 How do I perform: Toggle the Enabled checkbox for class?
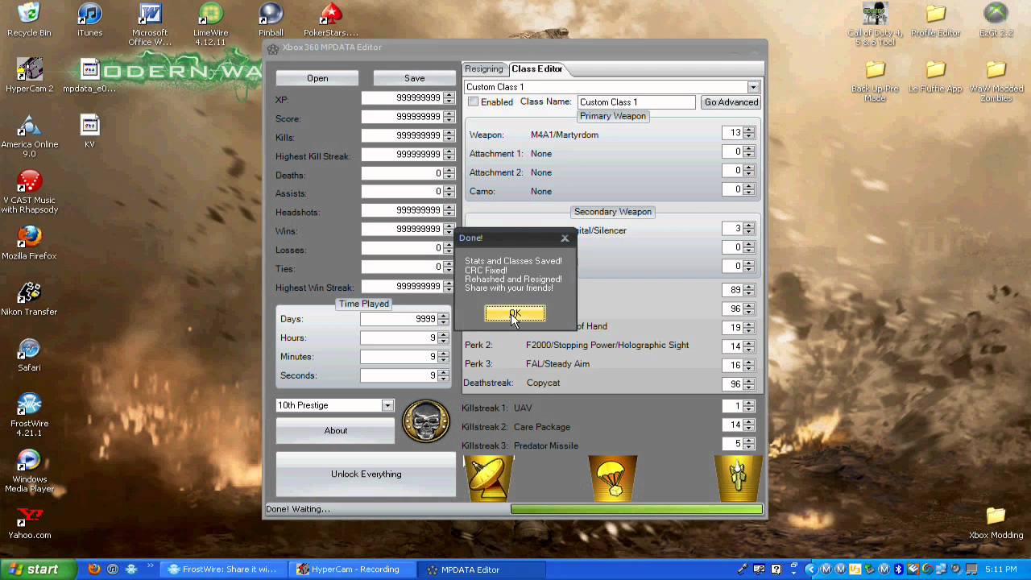click(x=474, y=101)
